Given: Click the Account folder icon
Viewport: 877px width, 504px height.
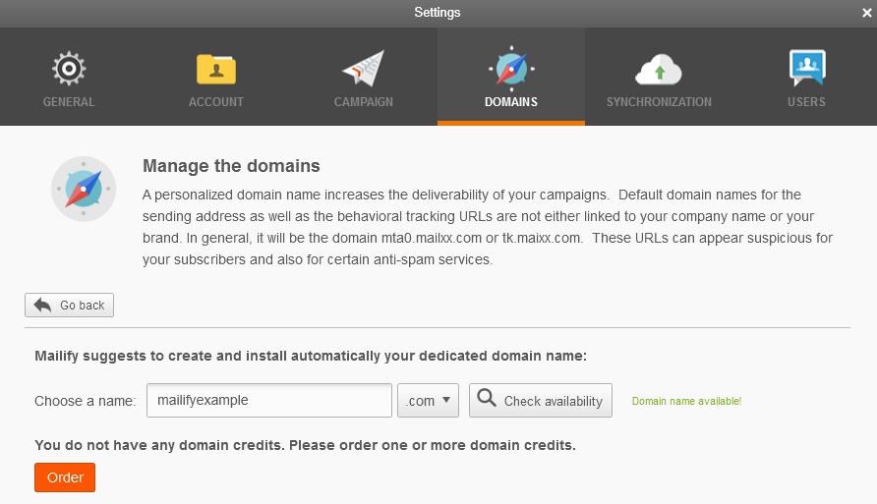Looking at the screenshot, I should [x=216, y=69].
